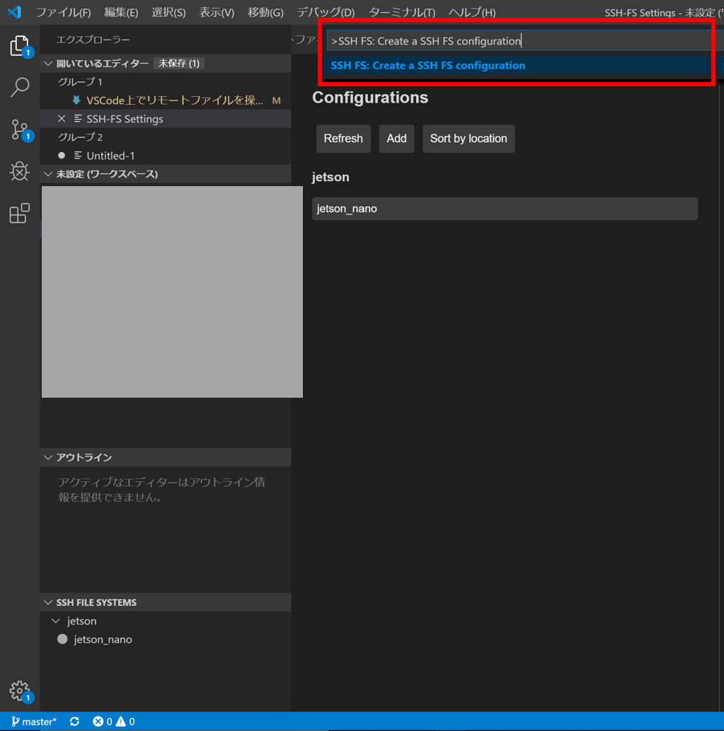Open the 移動(G) menu
The height and width of the screenshot is (731, 724).
coord(265,12)
